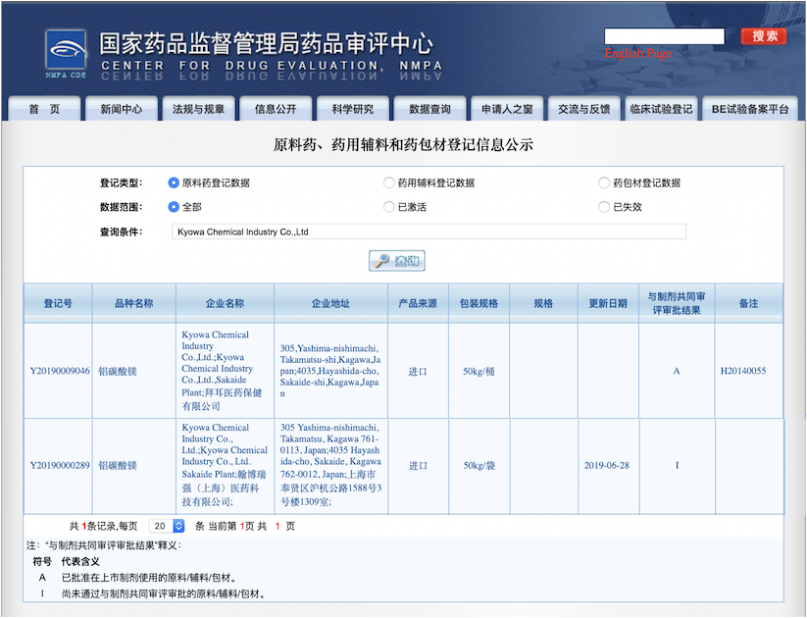This screenshot has height=618, width=807.
Task: Click result I in row Y20190000289
Action: pos(677,466)
